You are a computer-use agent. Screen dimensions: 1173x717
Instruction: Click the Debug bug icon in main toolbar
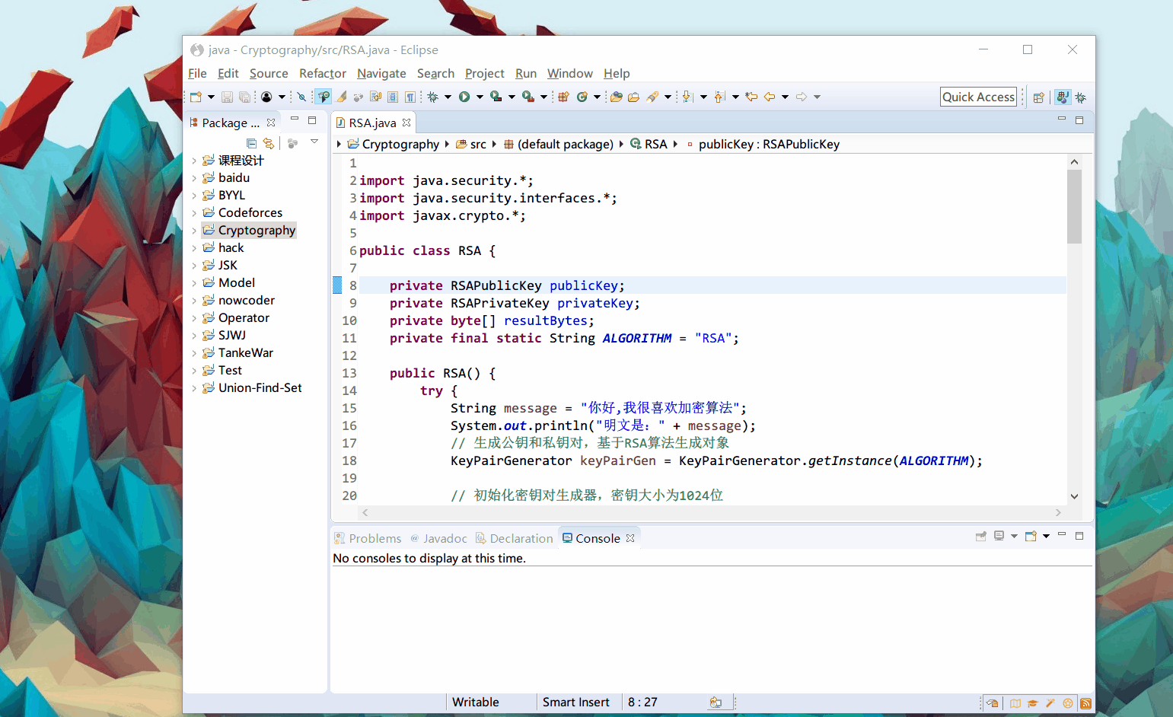point(432,97)
